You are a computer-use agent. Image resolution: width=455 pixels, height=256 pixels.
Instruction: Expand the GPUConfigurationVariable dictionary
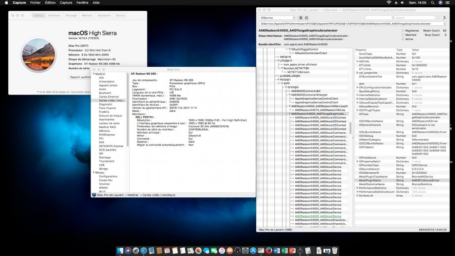coord(357,88)
